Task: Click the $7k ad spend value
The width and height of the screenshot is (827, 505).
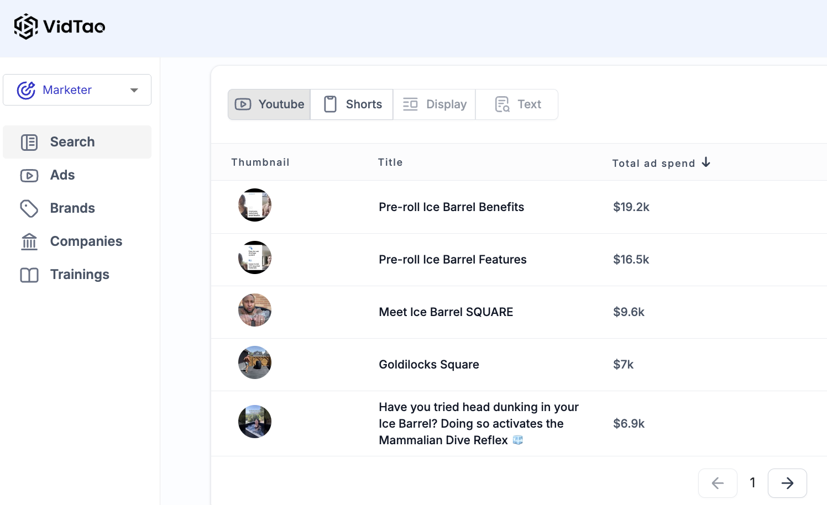Action: pos(624,365)
